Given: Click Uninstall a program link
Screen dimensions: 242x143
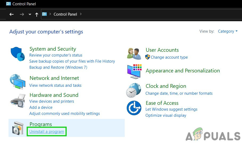Looking at the screenshot, I should click(x=47, y=132).
